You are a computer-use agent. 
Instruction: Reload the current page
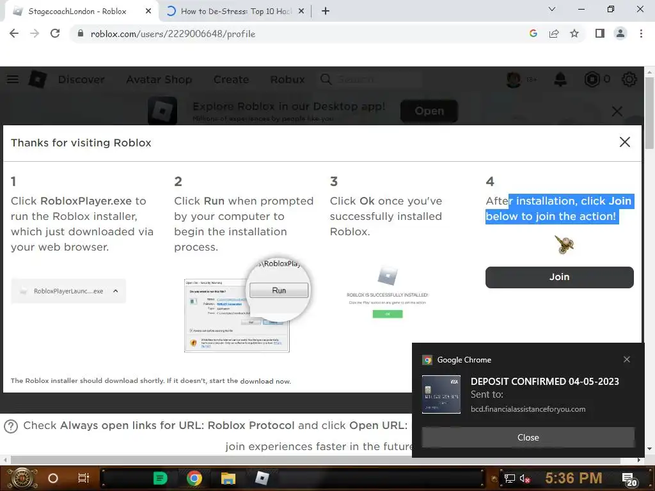point(55,34)
